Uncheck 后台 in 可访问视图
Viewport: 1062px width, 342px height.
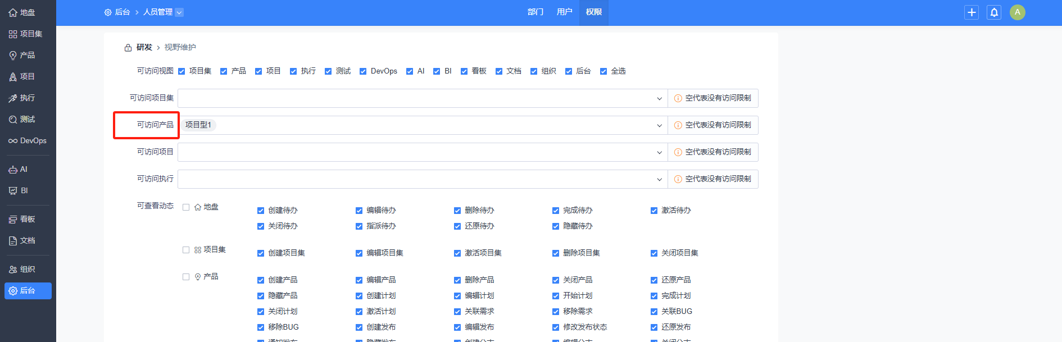[x=569, y=71]
